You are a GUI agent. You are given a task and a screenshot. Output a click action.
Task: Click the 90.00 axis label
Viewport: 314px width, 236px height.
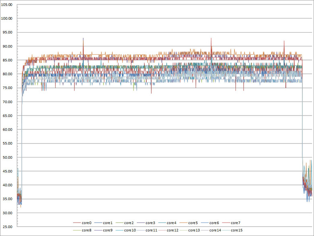(x=8, y=46)
